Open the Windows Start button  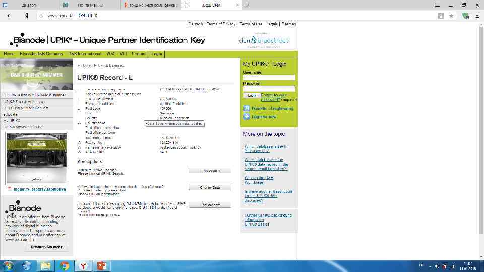tap(9, 266)
